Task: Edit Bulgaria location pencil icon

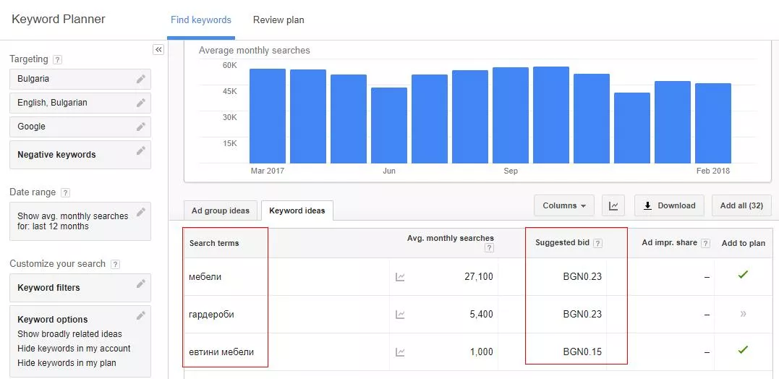Action: tap(141, 79)
